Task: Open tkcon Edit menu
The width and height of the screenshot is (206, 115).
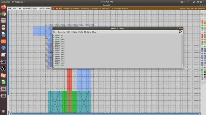Action: click(68, 32)
